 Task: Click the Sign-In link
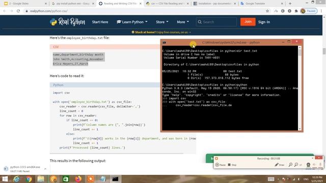click(x=264, y=22)
